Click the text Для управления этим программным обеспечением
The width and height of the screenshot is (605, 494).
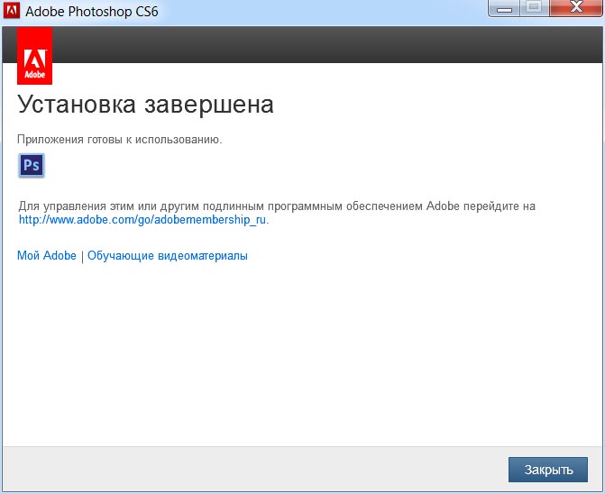coord(277,206)
